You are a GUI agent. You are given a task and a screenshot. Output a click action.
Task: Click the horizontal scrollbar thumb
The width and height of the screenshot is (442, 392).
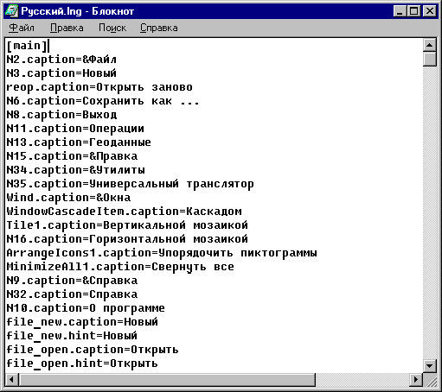pos(167,380)
